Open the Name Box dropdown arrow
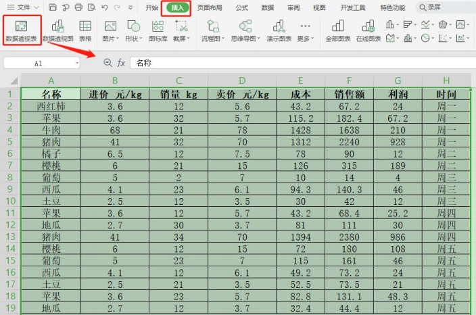The height and width of the screenshot is (315, 476). pyautogui.click(x=77, y=63)
